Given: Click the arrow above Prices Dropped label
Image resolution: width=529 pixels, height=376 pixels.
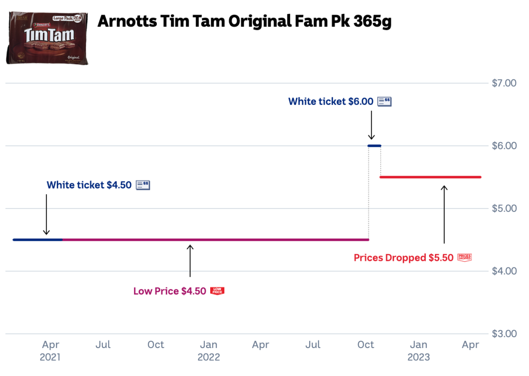Looking at the screenshot, I should pyautogui.click(x=444, y=214).
